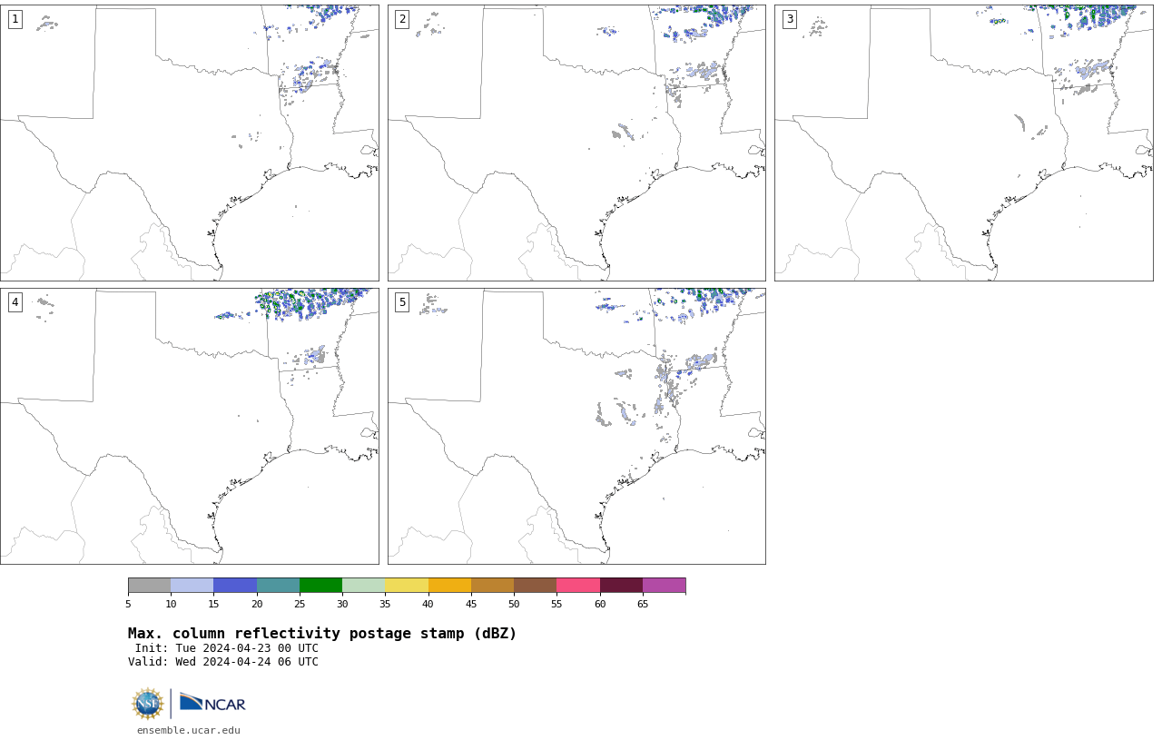1162x740 pixels.
Task: Open ensemble member 3 map panel
Action: tap(963, 143)
